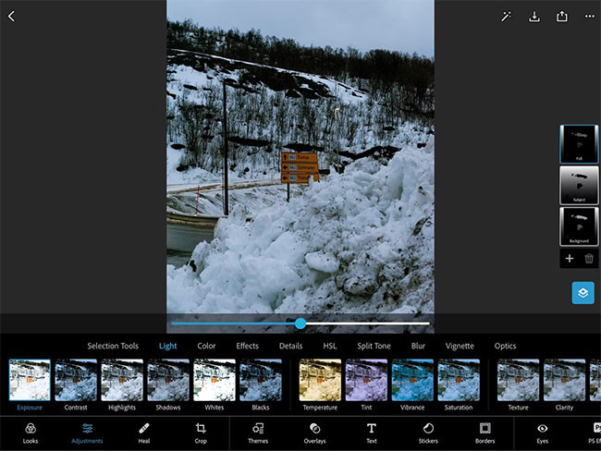Select the Tint adjustment thumbnail
The height and width of the screenshot is (451, 601).
(366, 380)
